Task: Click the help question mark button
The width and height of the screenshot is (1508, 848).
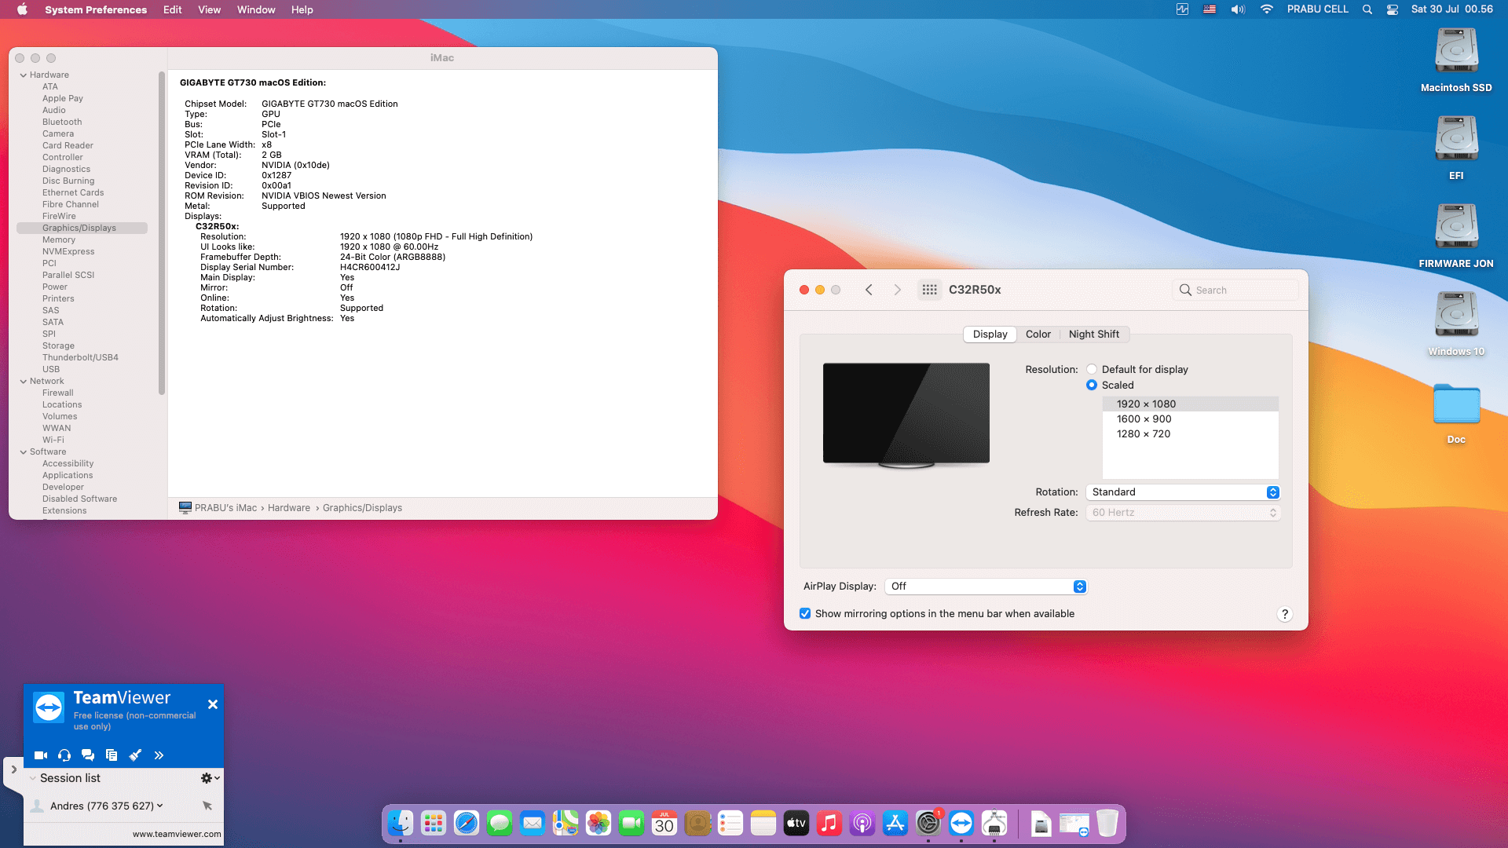Action: [x=1284, y=614]
